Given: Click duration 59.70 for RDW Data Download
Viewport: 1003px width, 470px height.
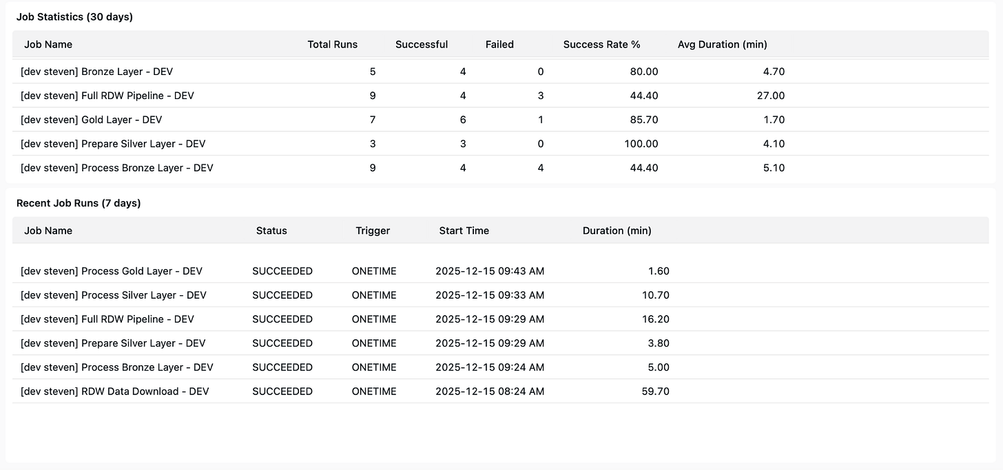Looking at the screenshot, I should coord(656,392).
